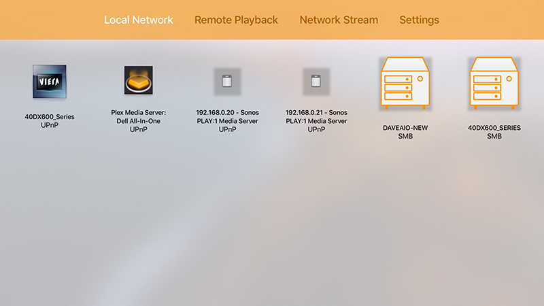The image size is (544, 306).
Task: Go to the Settings tab
Action: click(x=419, y=20)
